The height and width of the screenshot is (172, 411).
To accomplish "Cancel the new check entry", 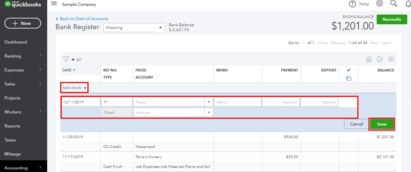I will pos(356,124).
